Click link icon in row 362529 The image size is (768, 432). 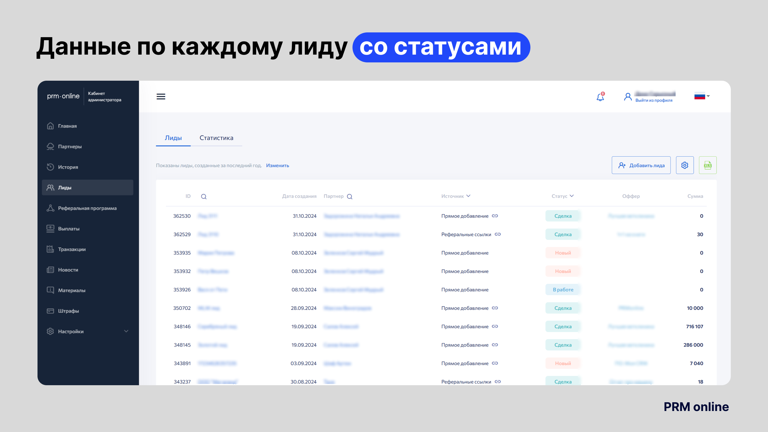(498, 234)
